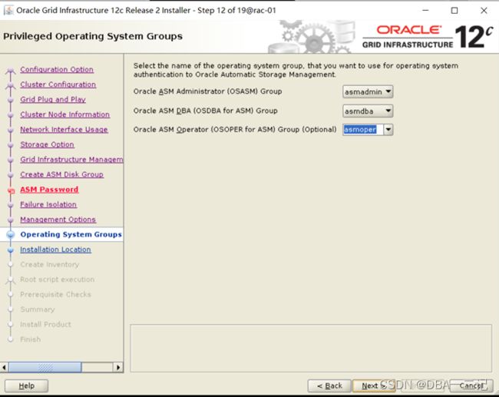
Task: Click the horizontal scrollbar thumb in step list
Action: coord(45,367)
